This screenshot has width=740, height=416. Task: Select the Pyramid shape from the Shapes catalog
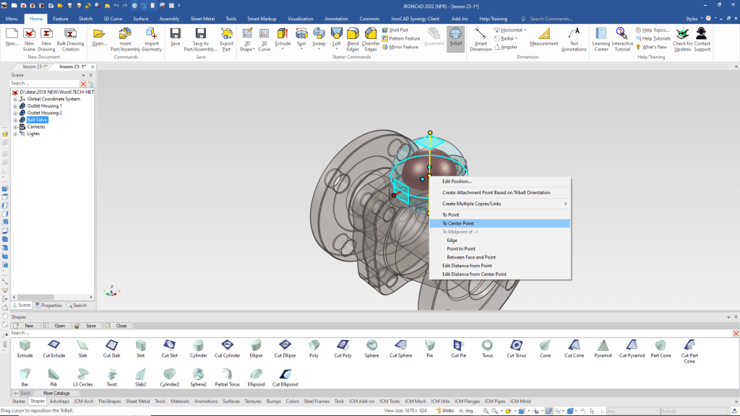pyautogui.click(x=603, y=345)
